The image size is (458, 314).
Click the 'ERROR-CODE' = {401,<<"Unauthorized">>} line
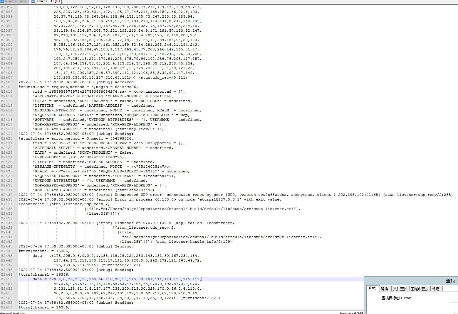point(80,157)
